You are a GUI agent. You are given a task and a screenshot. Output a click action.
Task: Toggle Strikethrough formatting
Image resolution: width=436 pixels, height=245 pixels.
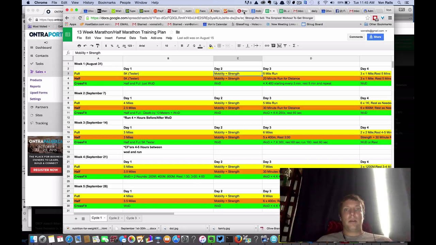point(194,46)
